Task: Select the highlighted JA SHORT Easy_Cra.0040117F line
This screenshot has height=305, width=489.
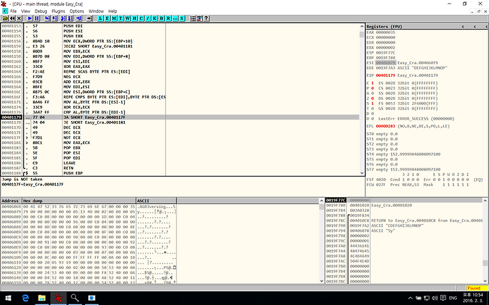Action: [x=180, y=118]
